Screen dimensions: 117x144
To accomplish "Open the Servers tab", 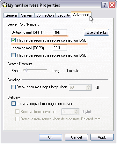I will point(27,15).
